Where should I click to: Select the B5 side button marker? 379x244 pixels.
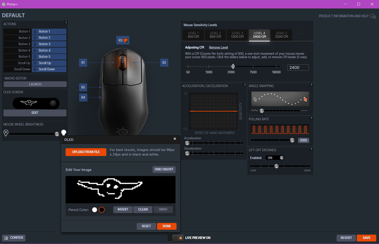pyautogui.click(x=83, y=87)
